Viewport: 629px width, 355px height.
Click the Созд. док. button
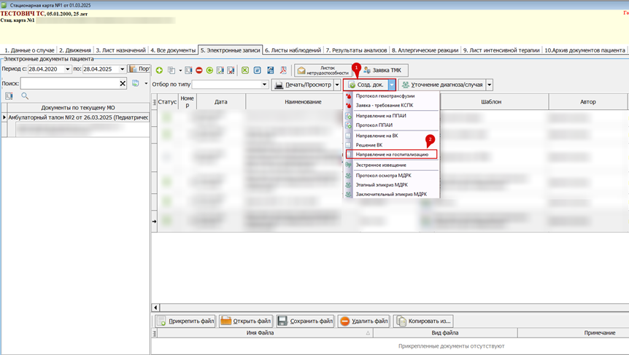point(366,85)
